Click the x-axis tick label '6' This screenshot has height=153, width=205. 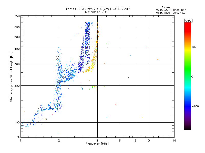[120, 141]
